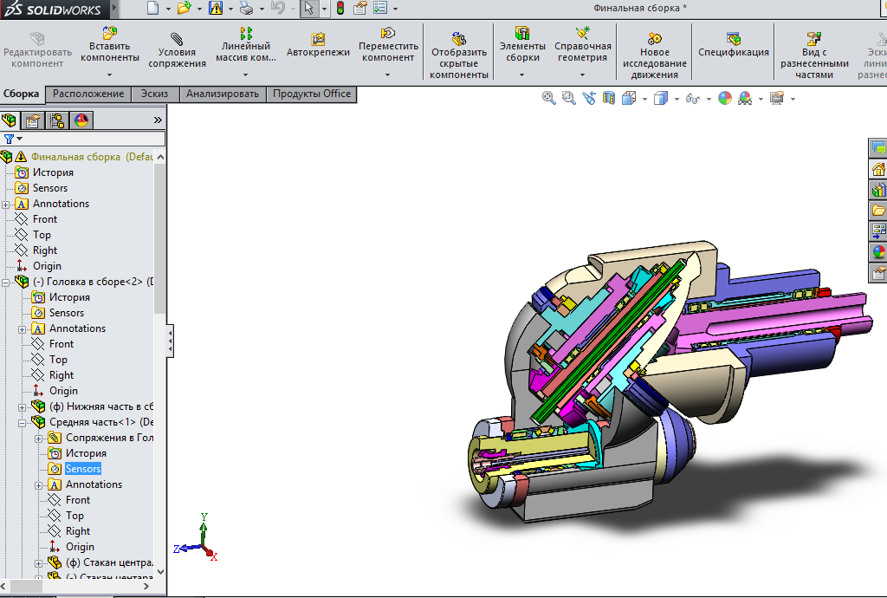Open Условия сопряжения mate tool
The height and width of the screenshot is (598, 887).
[177, 49]
